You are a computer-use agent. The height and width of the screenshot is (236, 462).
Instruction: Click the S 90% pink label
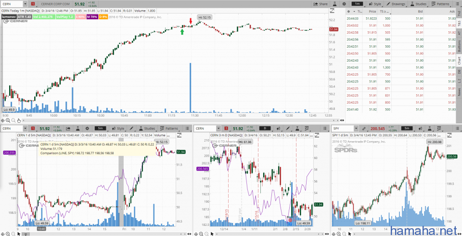tap(80, 17)
